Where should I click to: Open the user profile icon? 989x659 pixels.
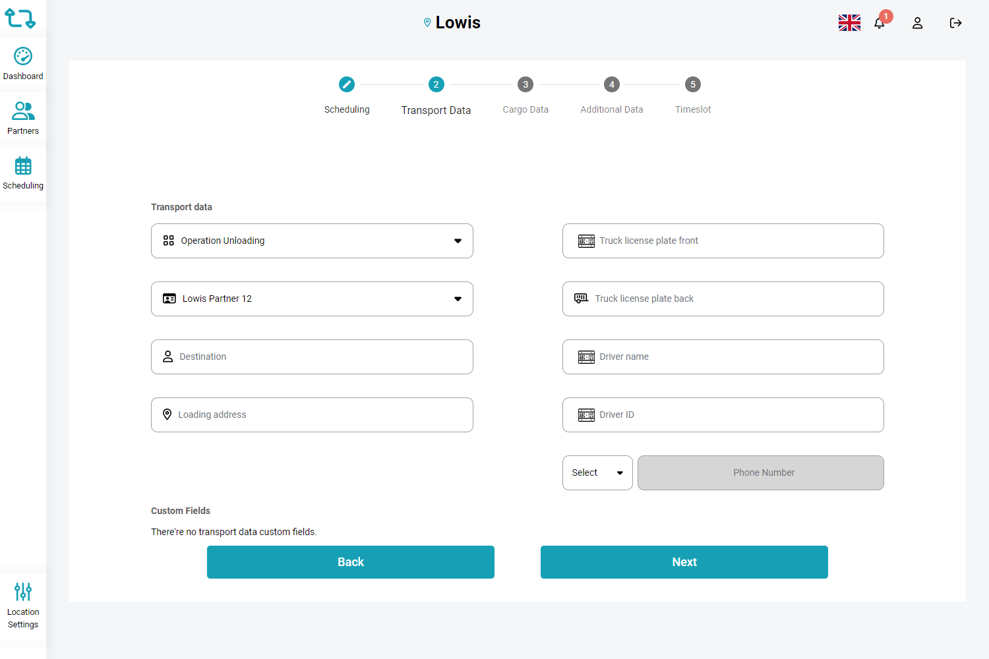[x=917, y=23]
